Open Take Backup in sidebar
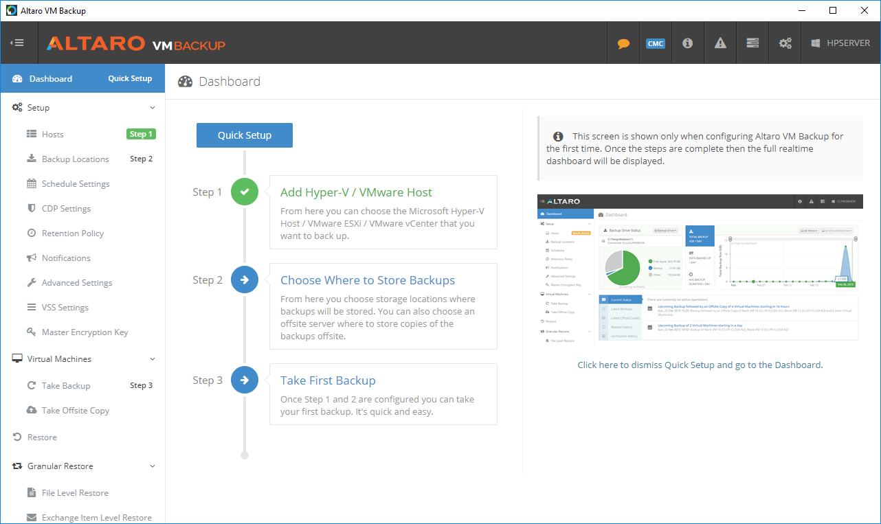Image resolution: width=881 pixels, height=524 pixels. click(66, 386)
